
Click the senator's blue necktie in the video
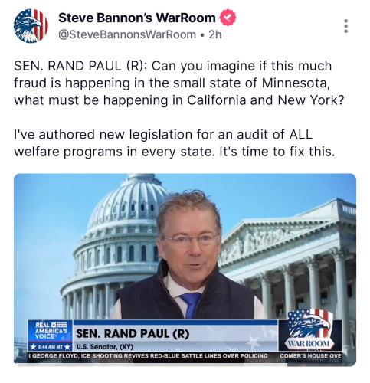(191, 305)
